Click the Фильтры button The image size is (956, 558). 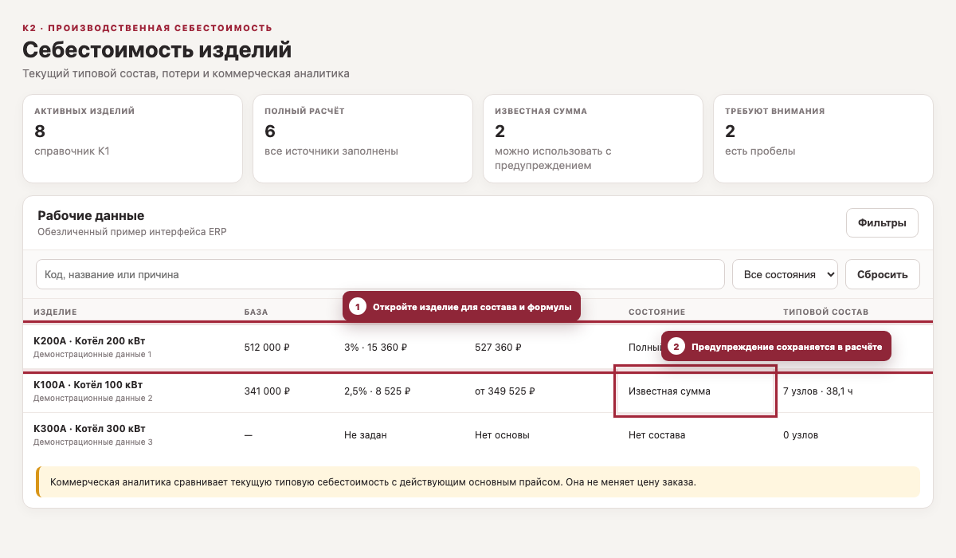pyautogui.click(x=882, y=223)
